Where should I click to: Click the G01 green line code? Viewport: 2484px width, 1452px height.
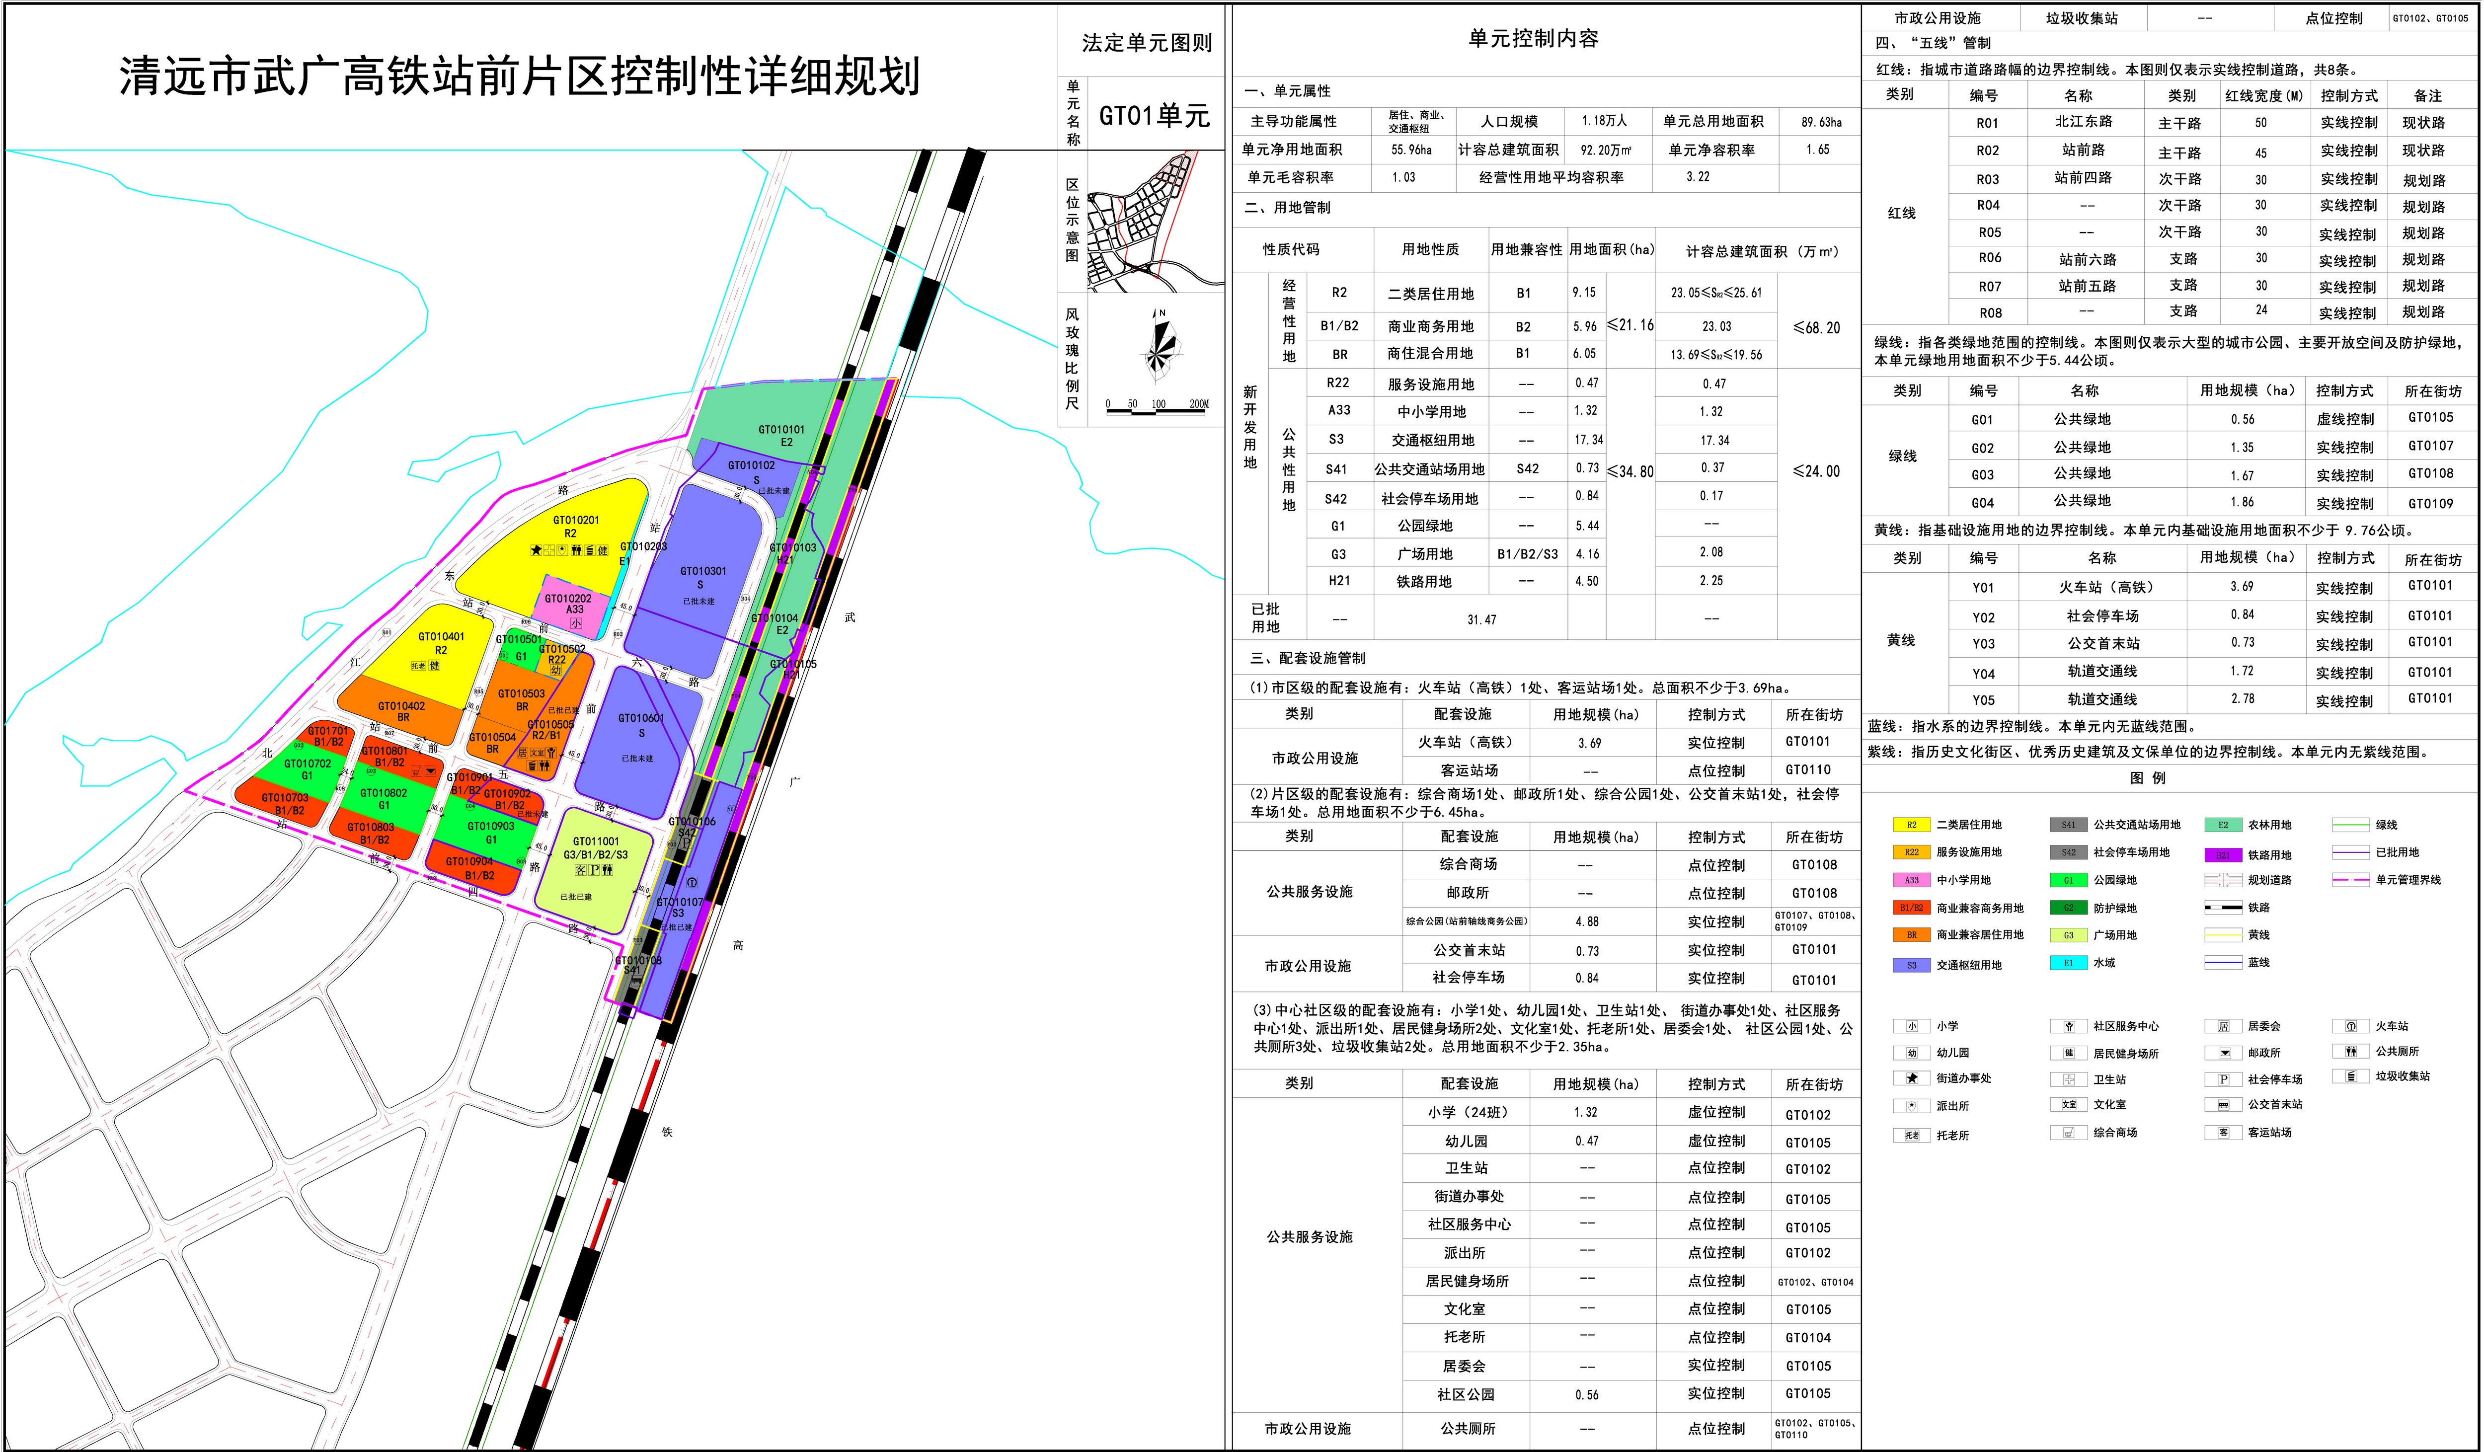(x=1982, y=419)
